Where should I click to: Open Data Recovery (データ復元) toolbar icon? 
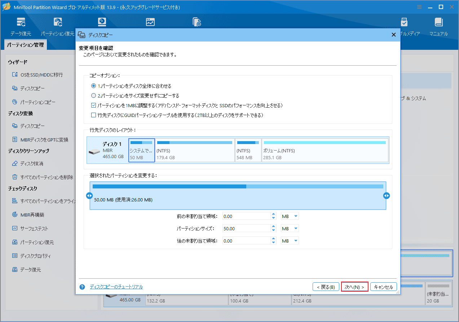[x=21, y=27]
